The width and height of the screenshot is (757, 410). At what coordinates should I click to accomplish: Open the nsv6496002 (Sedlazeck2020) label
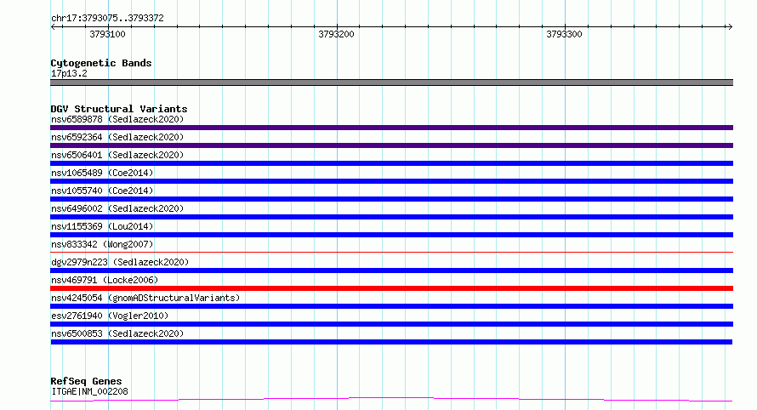pos(117,208)
